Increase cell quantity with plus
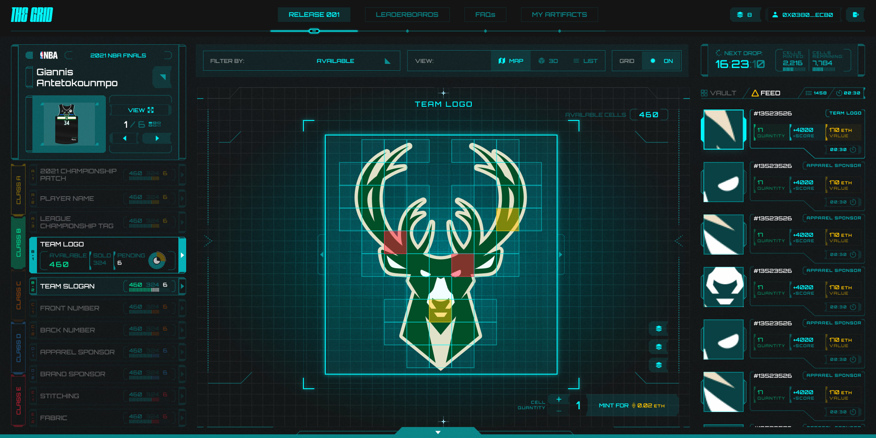Viewport: 876px width, 438px height. pyautogui.click(x=558, y=399)
